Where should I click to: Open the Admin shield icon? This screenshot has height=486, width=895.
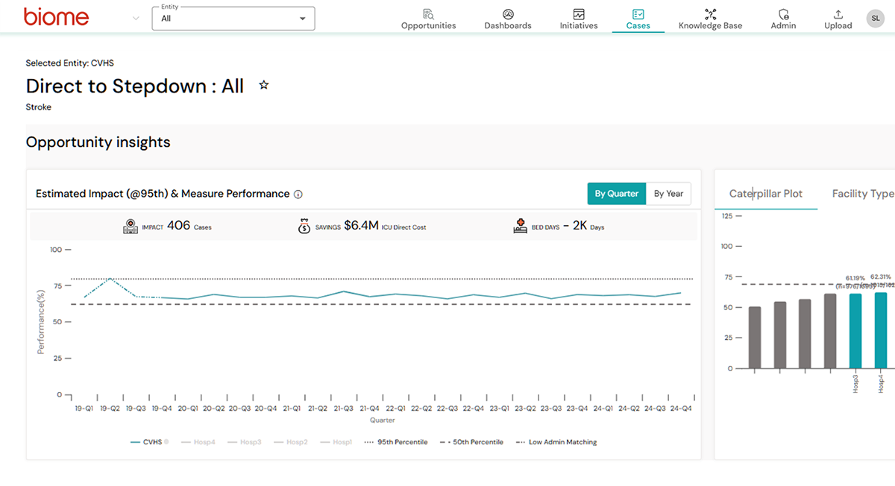pyautogui.click(x=783, y=14)
